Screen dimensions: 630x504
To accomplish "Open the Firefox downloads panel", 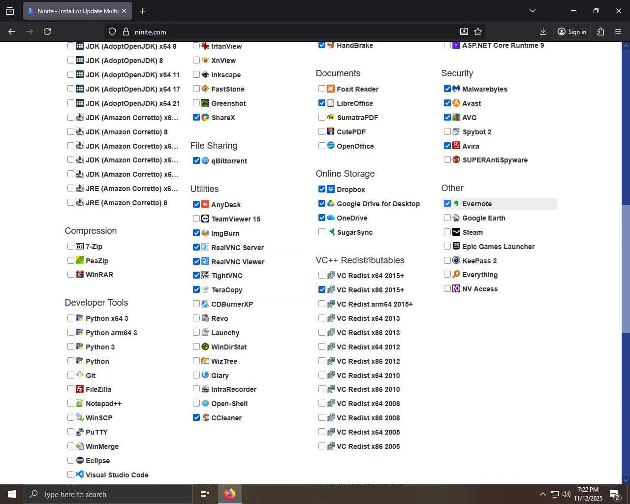I will pos(543,31).
